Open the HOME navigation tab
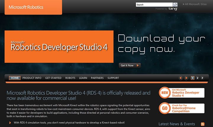Screen dimensions: 213x127 pos(15,78)
